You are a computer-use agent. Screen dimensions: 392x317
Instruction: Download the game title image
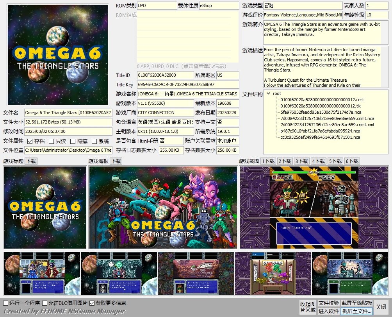pyautogui.click(x=31, y=161)
